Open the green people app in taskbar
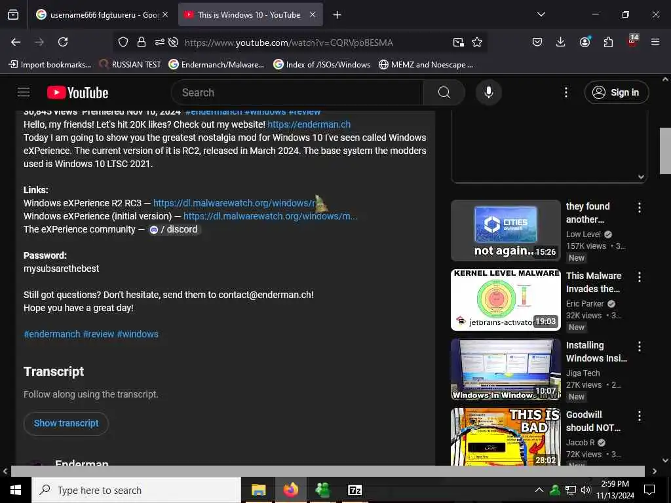 click(322, 490)
